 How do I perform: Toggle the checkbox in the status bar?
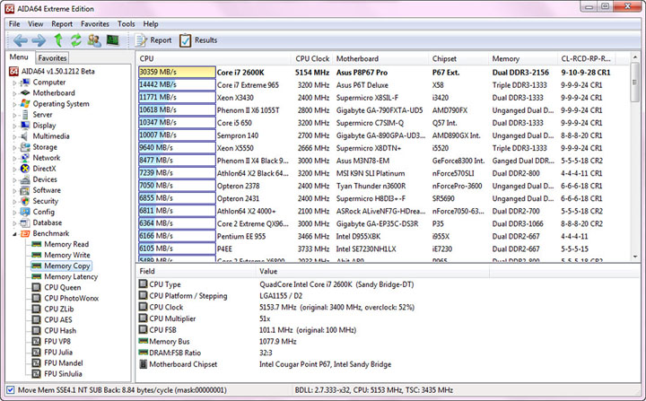(11, 389)
